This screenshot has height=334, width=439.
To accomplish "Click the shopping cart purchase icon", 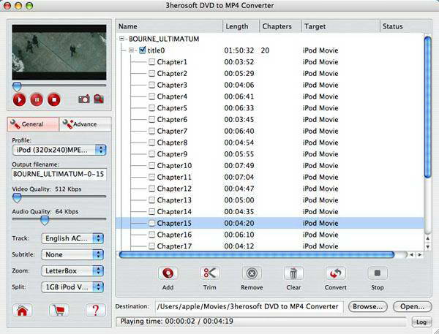I will point(59,310).
